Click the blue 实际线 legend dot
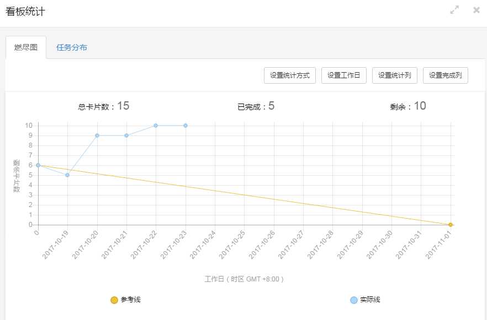487x320 pixels. [352, 300]
